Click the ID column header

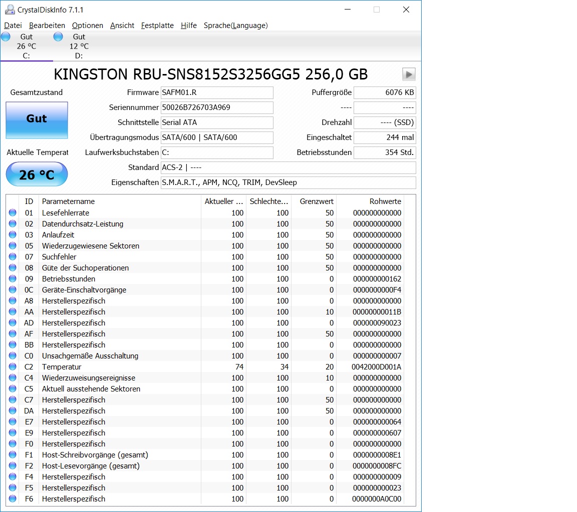click(29, 201)
